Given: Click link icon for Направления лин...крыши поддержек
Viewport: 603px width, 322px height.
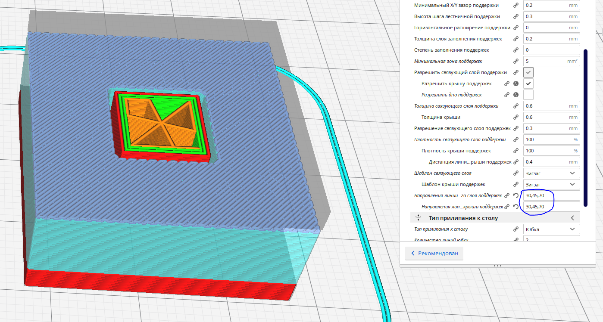Looking at the screenshot, I should click(x=507, y=207).
